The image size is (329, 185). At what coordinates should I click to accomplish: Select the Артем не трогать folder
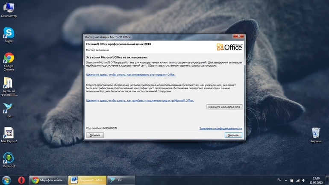click(x=9, y=86)
